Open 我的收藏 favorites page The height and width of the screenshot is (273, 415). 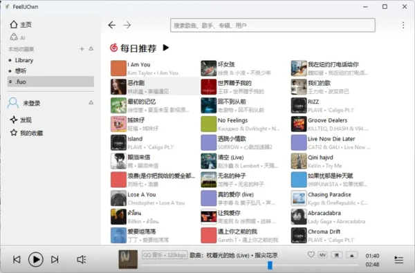coord(26,133)
